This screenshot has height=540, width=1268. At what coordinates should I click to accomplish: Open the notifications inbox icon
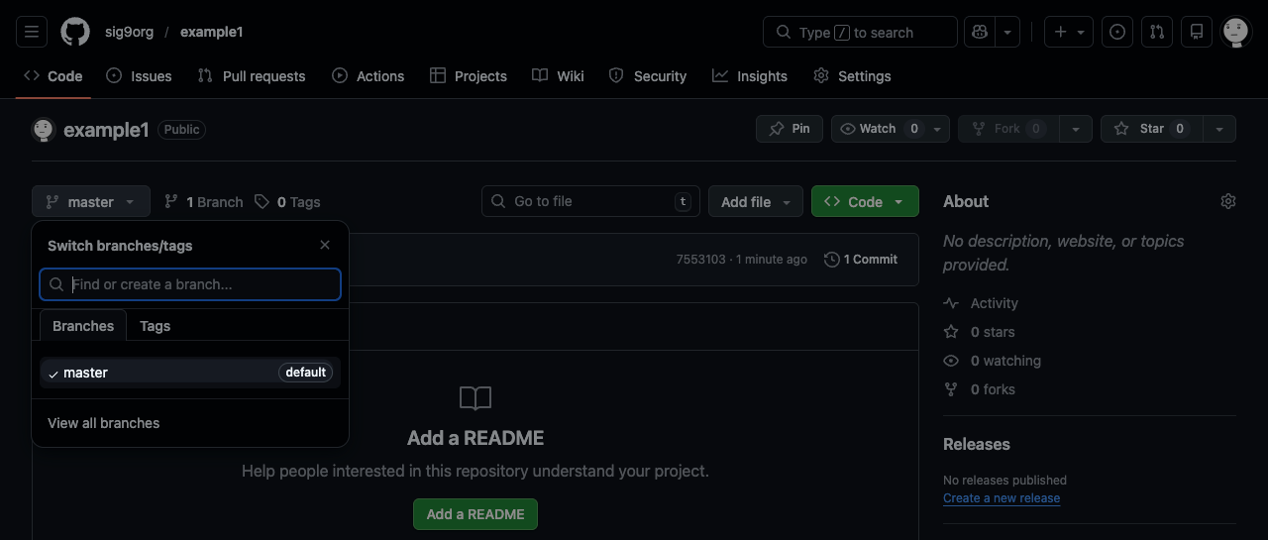1197,32
